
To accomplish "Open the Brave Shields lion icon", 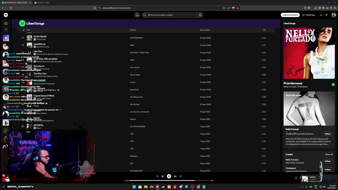I will [x=233, y=8].
